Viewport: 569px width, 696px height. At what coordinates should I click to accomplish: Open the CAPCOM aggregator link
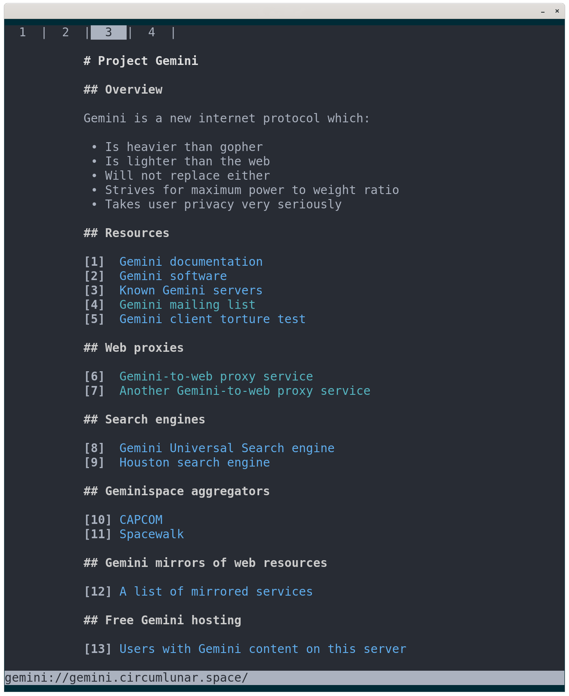141,520
